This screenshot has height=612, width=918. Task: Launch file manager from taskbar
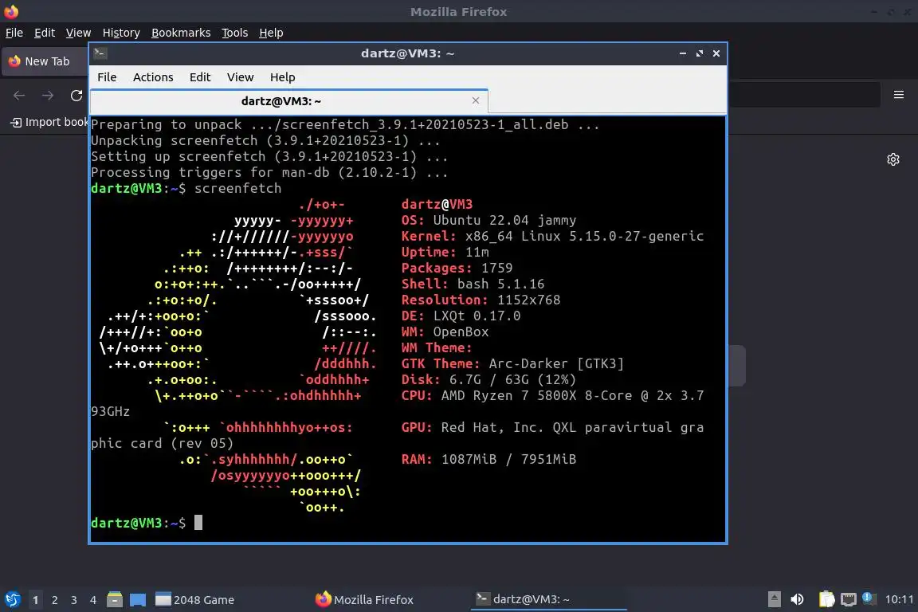(x=115, y=599)
